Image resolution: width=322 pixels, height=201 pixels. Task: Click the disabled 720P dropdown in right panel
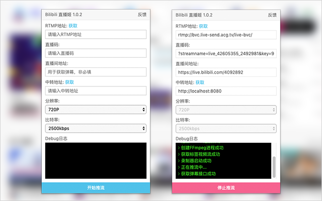pyautogui.click(x=226, y=110)
